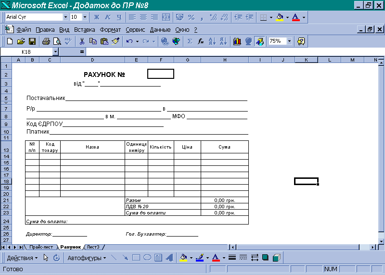Open the Файл menu

click(x=24, y=30)
